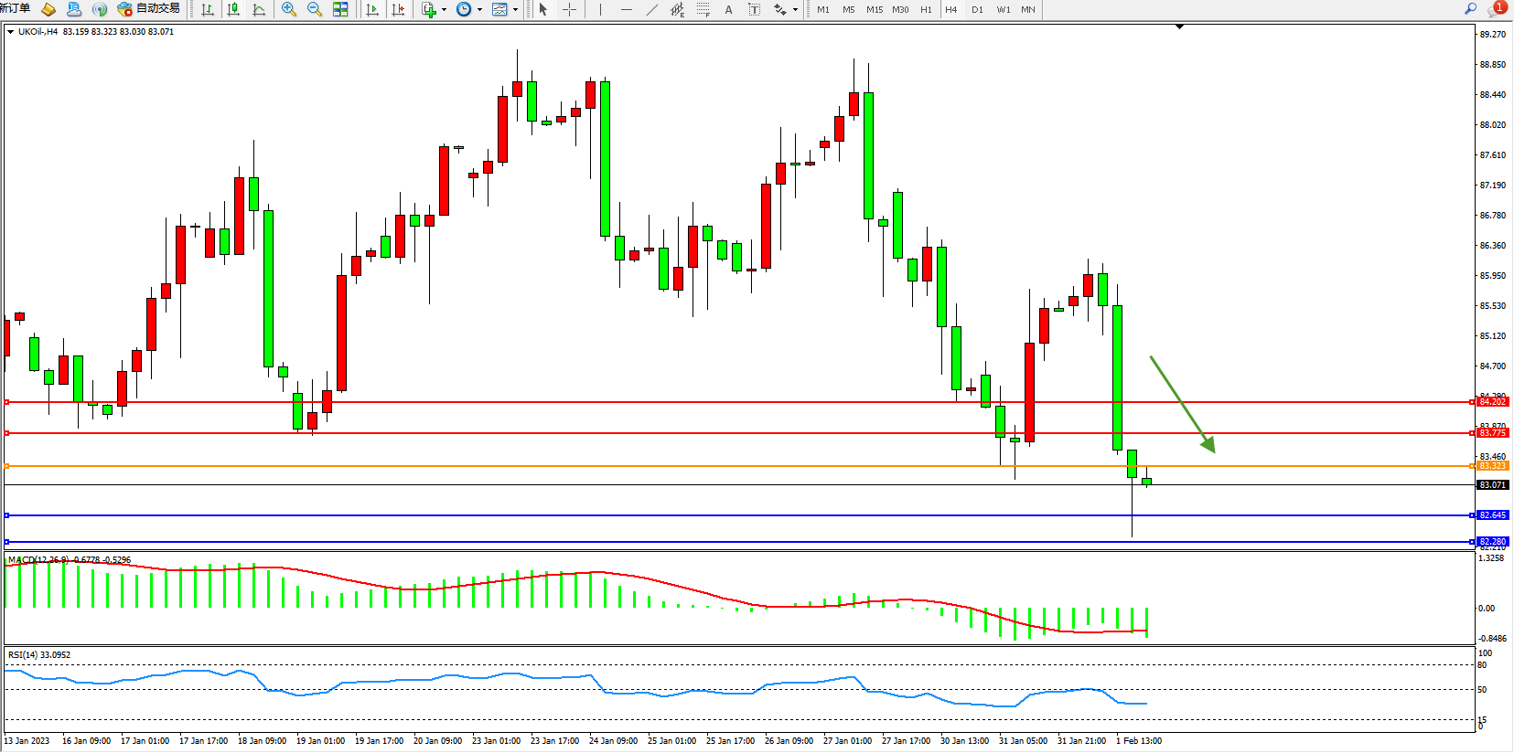This screenshot has height=753, width=1514.
Task: Open the search magnifier in top right
Action: [1471, 9]
